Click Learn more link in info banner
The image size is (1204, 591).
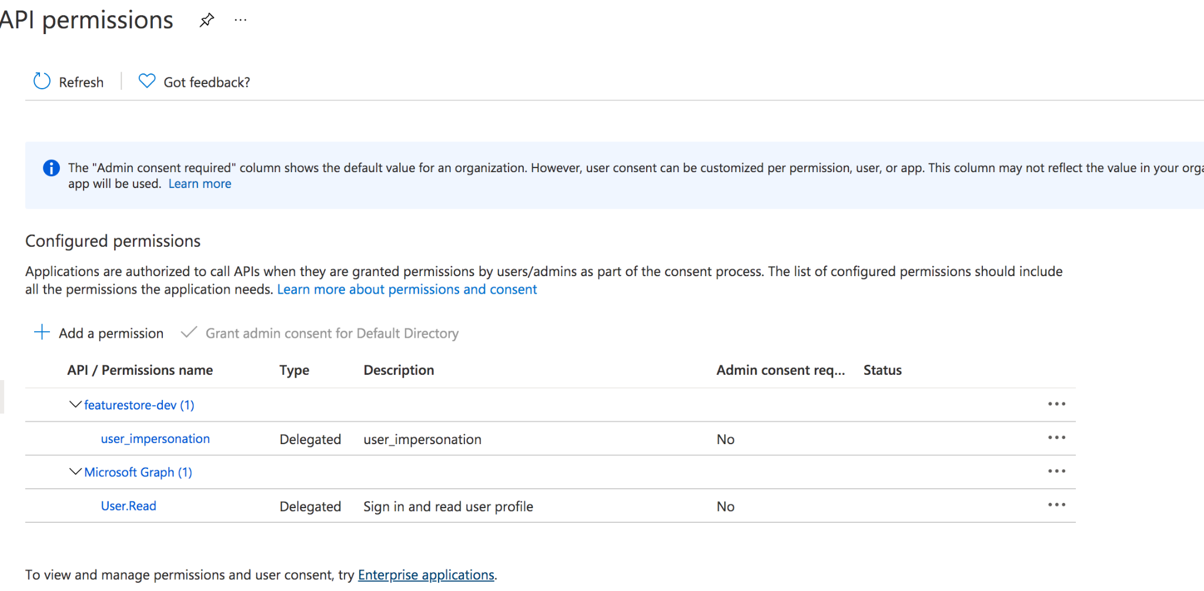200,184
